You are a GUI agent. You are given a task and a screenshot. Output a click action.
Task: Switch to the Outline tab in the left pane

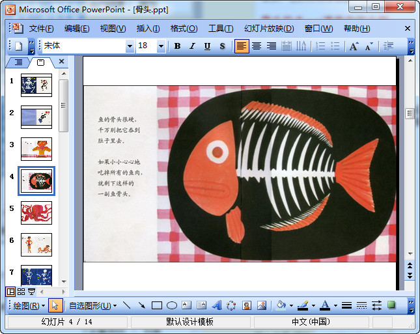pyautogui.click(x=18, y=62)
